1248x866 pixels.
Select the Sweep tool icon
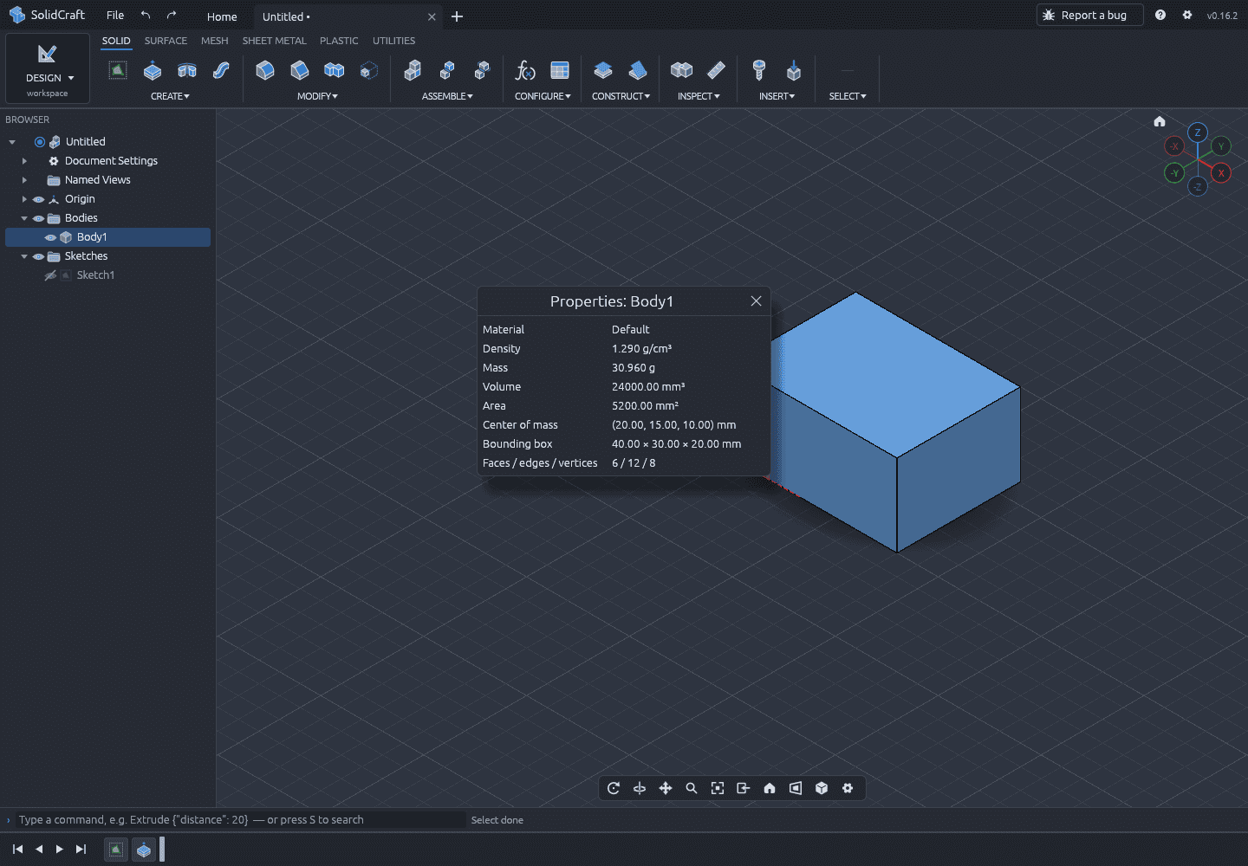222,70
